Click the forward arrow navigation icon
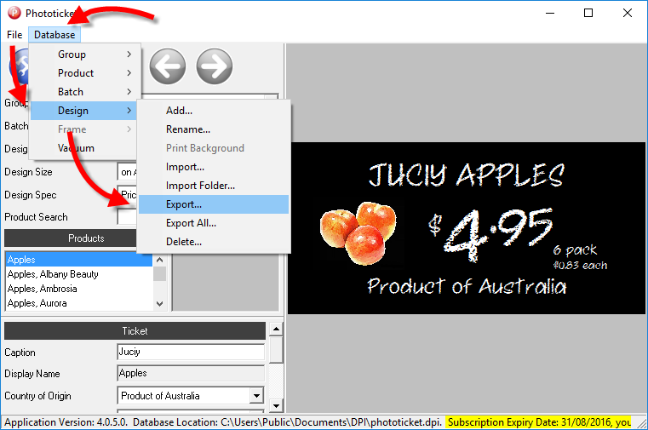The width and height of the screenshot is (648, 430). [x=214, y=66]
